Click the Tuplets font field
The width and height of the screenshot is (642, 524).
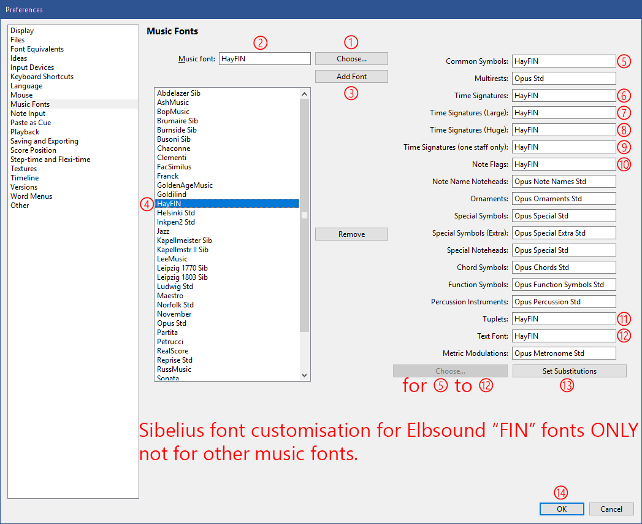(563, 319)
